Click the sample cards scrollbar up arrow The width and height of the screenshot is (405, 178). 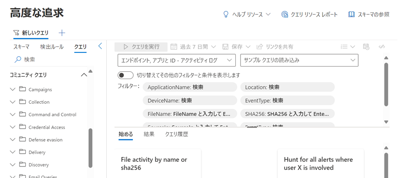click(x=386, y=148)
